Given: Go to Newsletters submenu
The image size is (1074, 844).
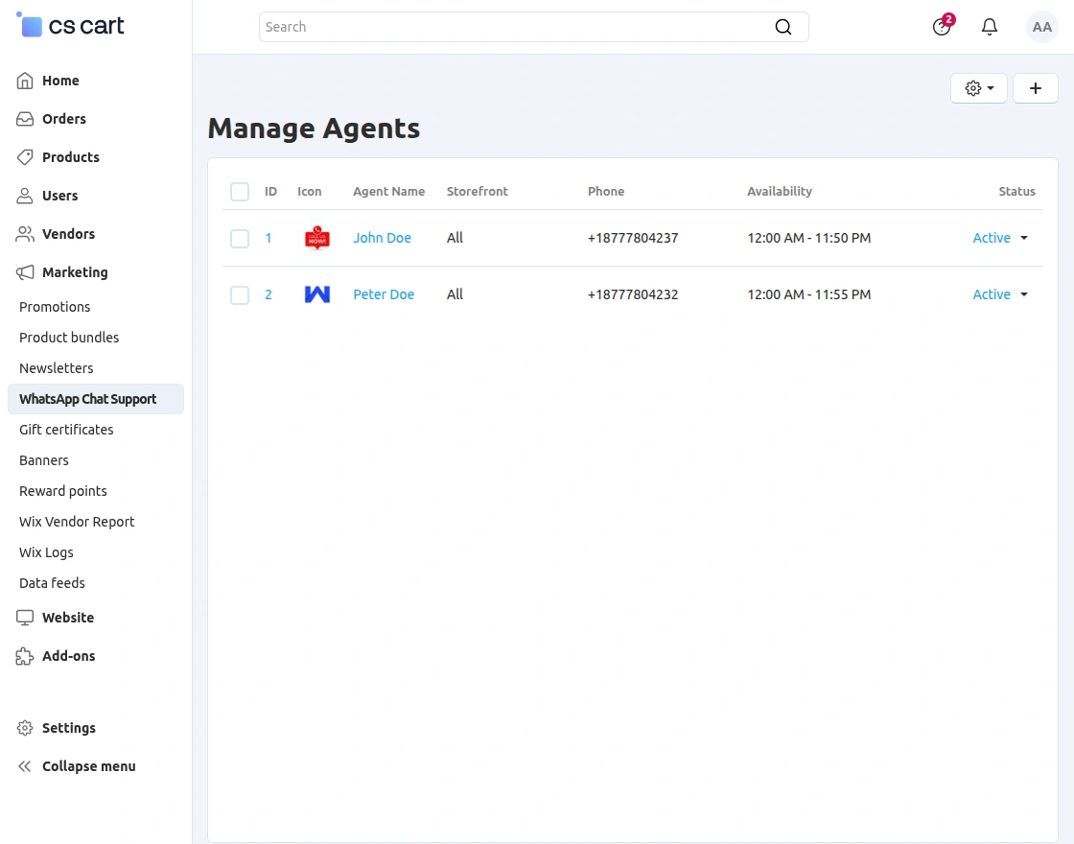Looking at the screenshot, I should tap(57, 368).
